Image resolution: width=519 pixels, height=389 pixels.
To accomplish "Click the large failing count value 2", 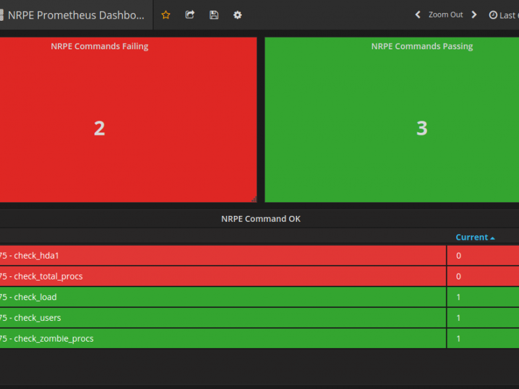I will [x=99, y=128].
